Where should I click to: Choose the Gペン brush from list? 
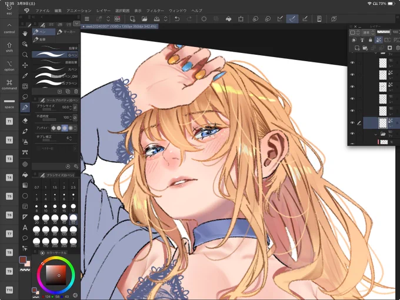(55, 55)
